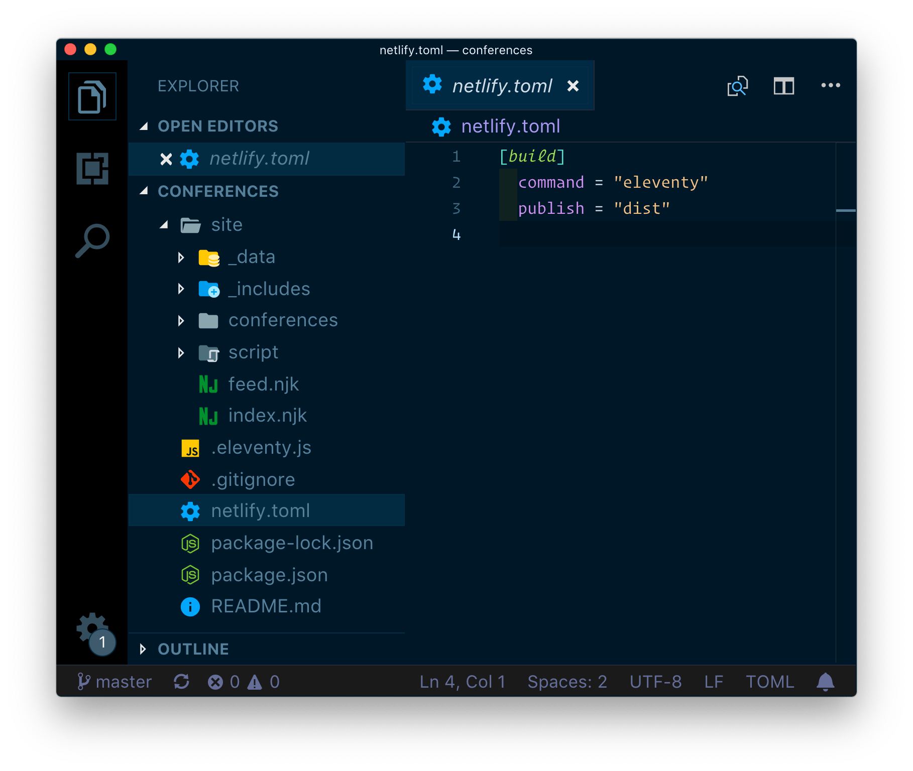Viewport: 913px width, 771px height.
Task: Expand the _includes folder arrow
Action: click(x=181, y=289)
